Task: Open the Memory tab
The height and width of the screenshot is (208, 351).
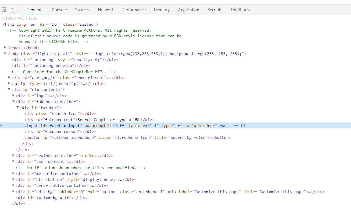Action: click(162, 10)
